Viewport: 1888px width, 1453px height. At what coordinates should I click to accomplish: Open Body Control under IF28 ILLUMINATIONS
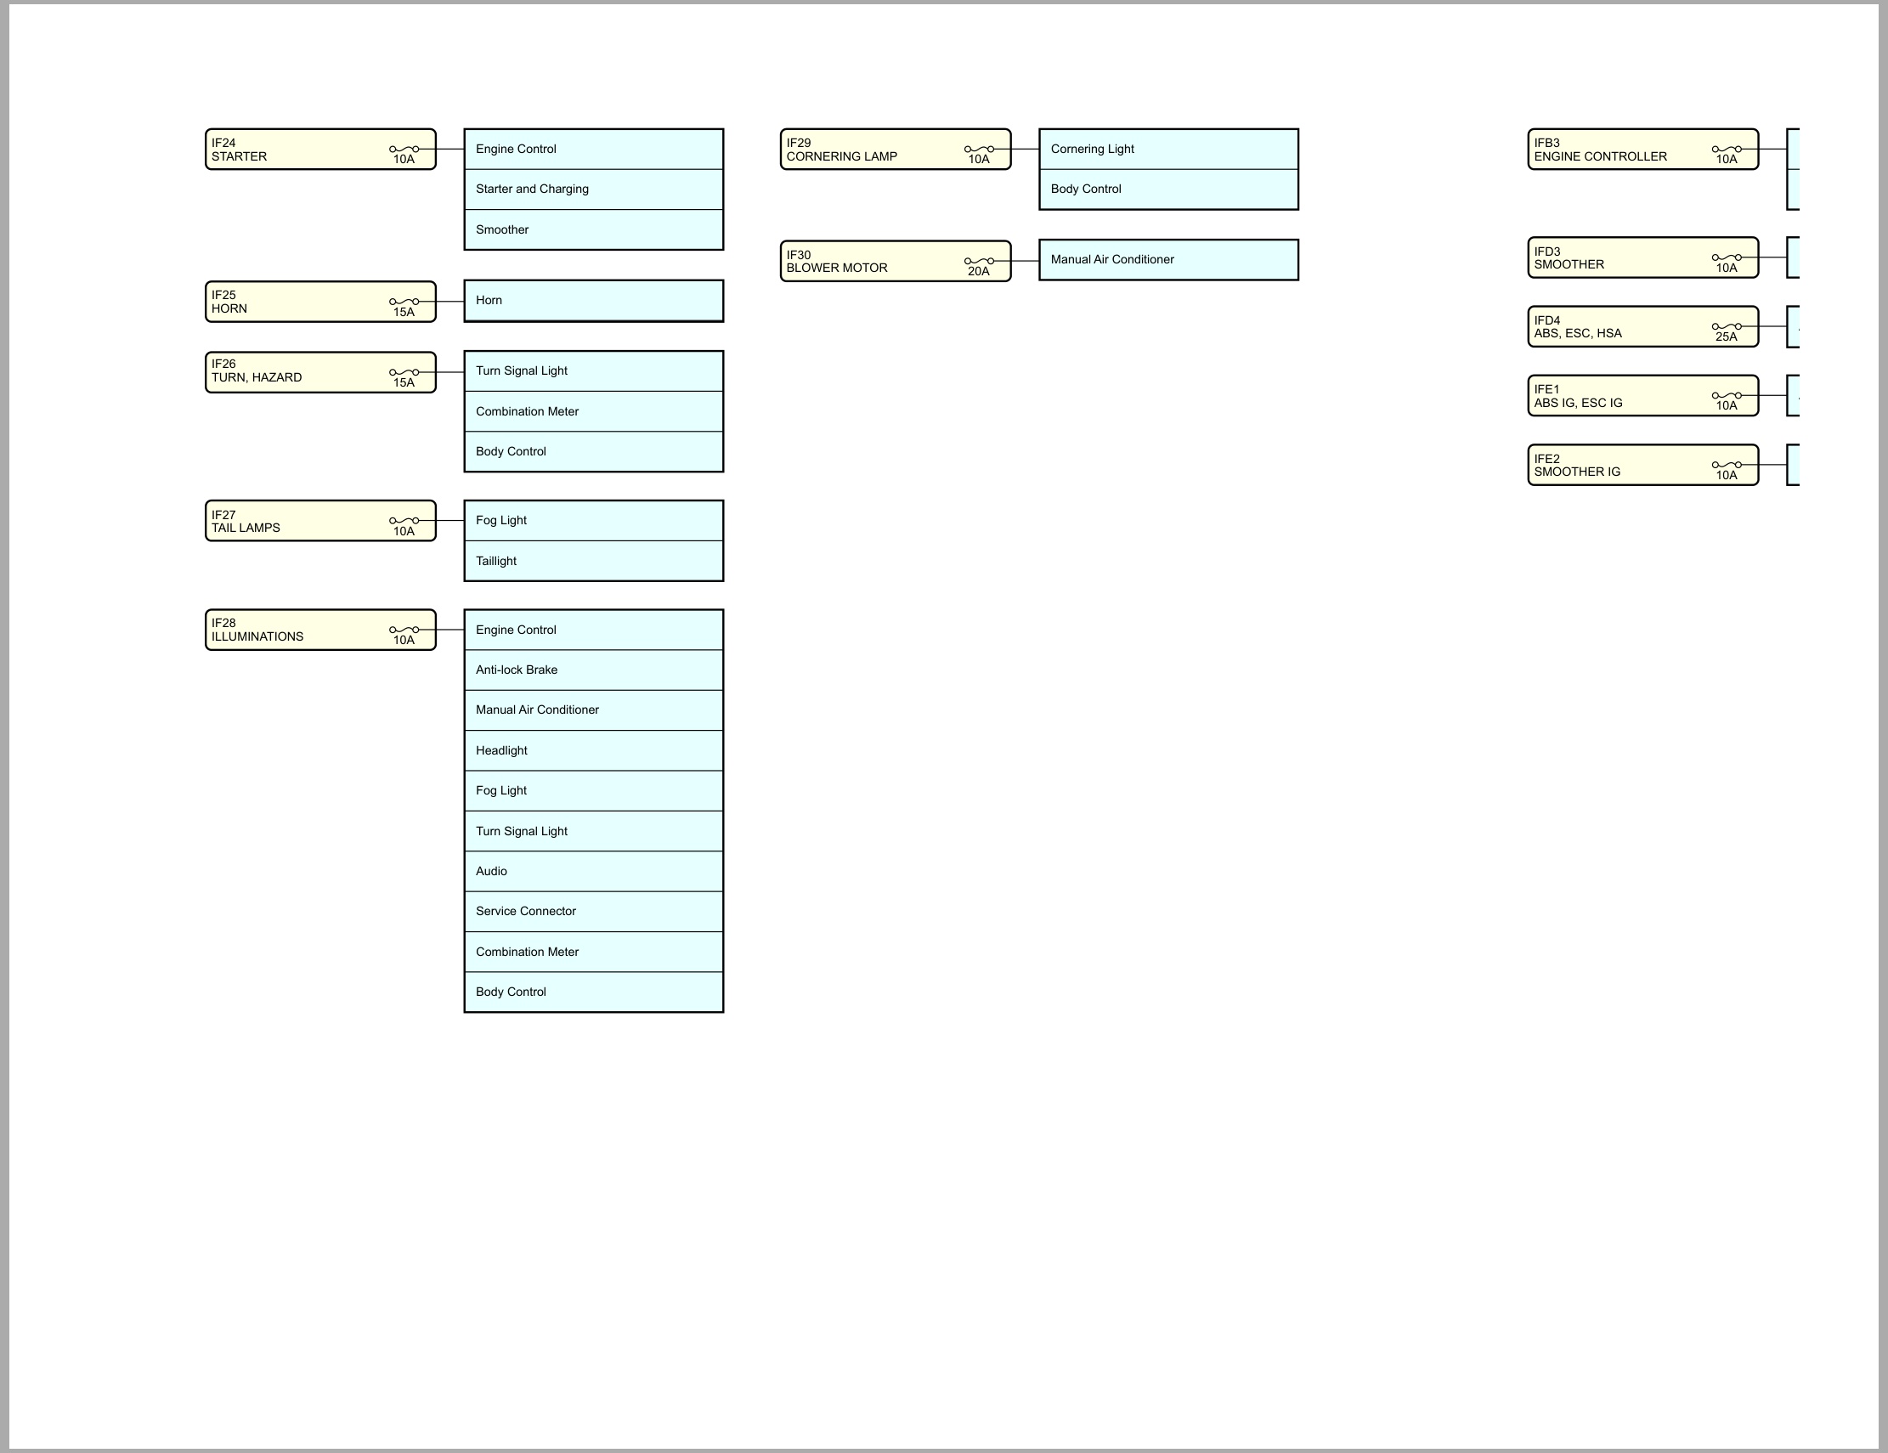(x=594, y=992)
